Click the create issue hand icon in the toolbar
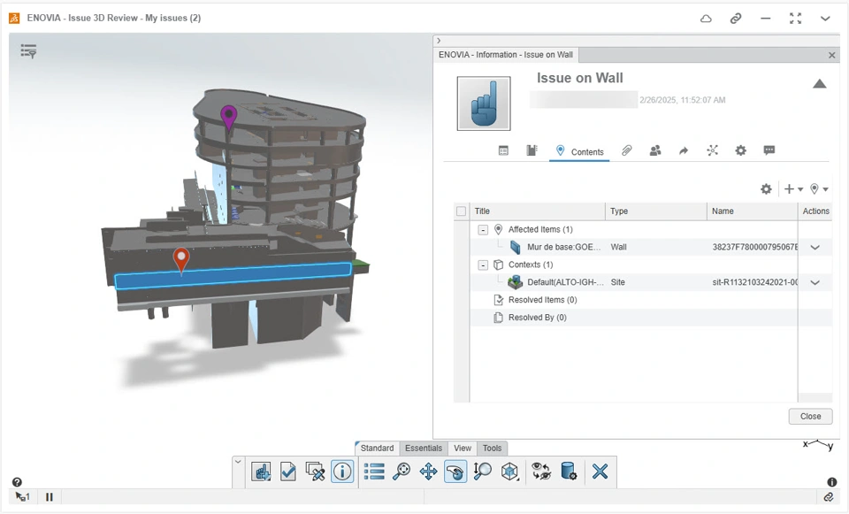This screenshot has width=849, height=514. click(x=261, y=472)
